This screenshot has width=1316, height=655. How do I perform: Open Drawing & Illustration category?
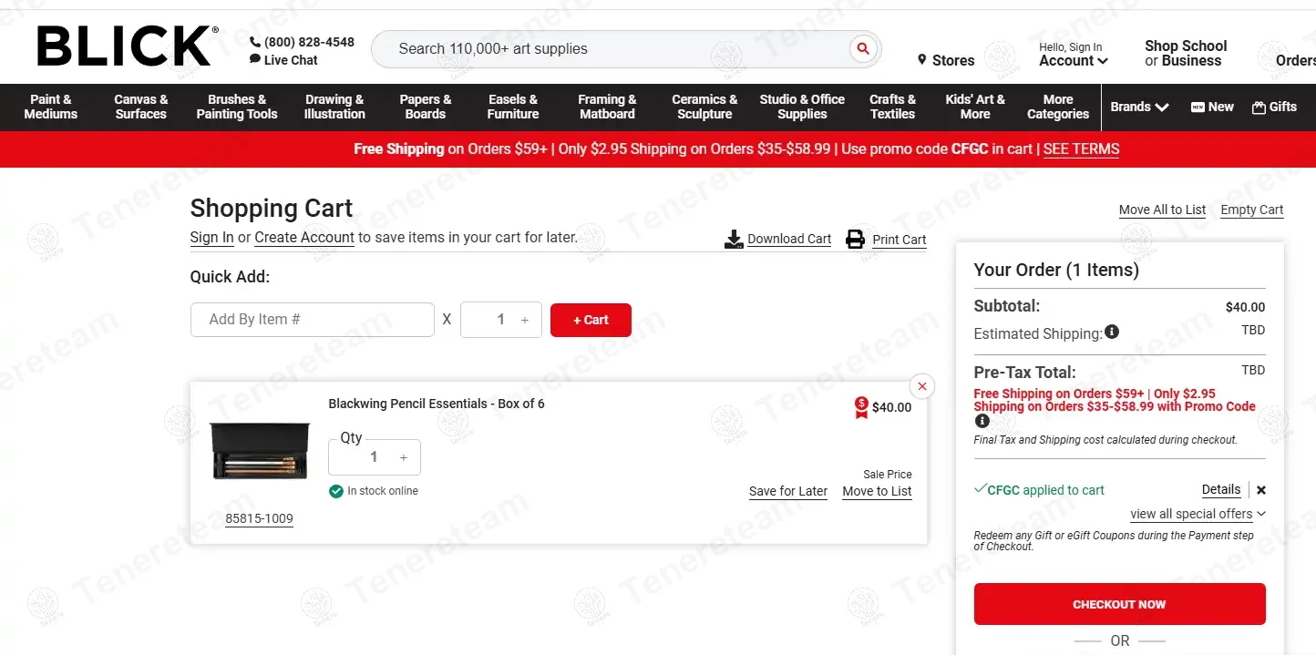334,107
